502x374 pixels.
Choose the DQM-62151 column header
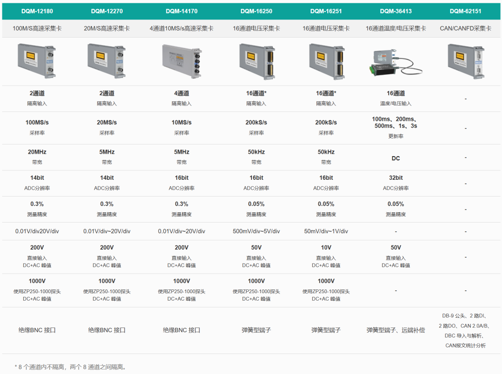tap(465, 11)
